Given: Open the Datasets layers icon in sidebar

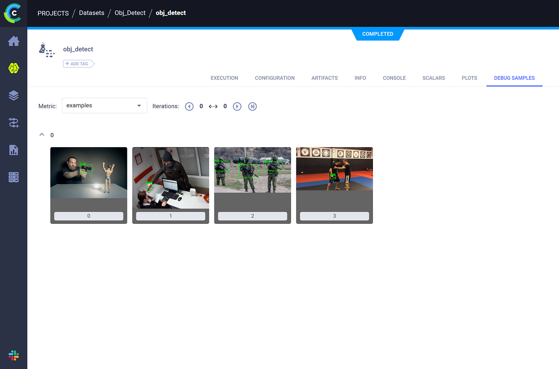Looking at the screenshot, I should pyautogui.click(x=14, y=95).
